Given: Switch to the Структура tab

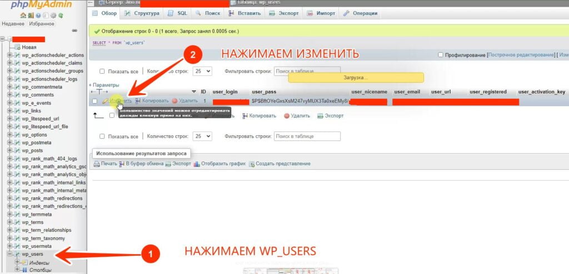Looking at the screenshot, I should click(x=142, y=13).
